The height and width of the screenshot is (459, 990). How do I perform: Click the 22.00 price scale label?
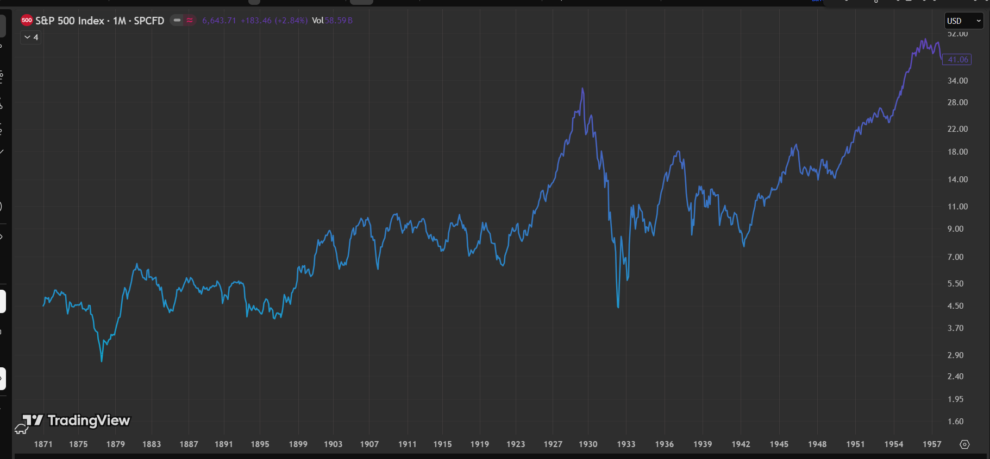[958, 129]
